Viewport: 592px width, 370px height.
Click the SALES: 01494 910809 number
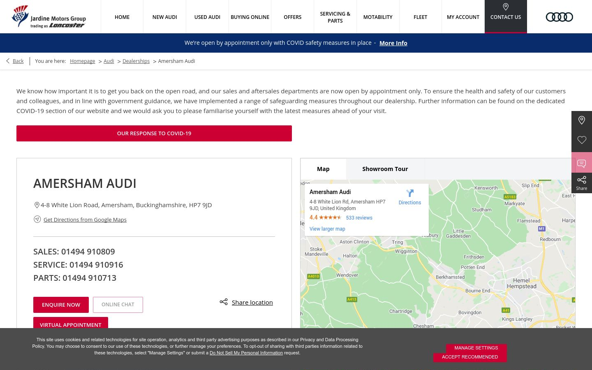(74, 252)
